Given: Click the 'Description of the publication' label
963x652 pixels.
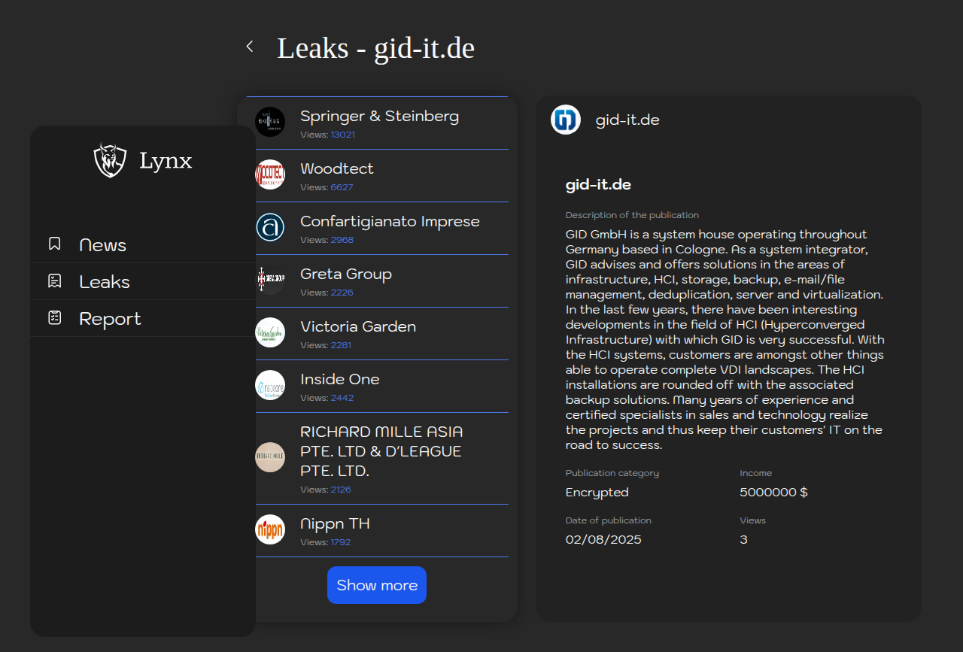Looking at the screenshot, I should pyautogui.click(x=632, y=215).
